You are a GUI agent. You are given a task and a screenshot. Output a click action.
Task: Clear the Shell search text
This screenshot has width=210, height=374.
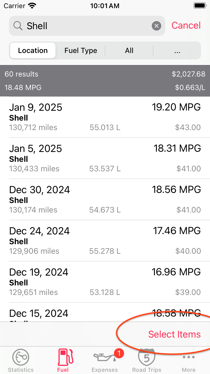click(x=157, y=26)
